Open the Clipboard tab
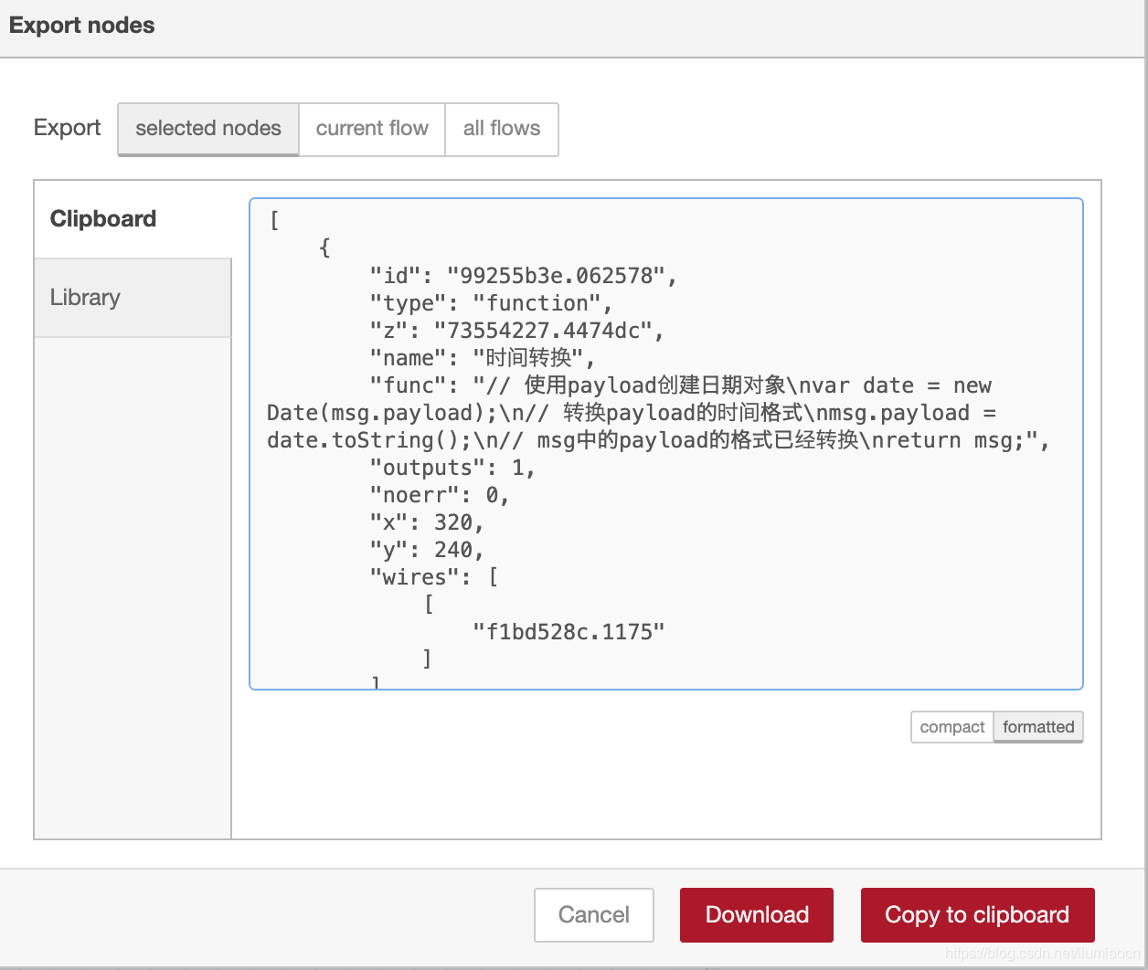 102,218
